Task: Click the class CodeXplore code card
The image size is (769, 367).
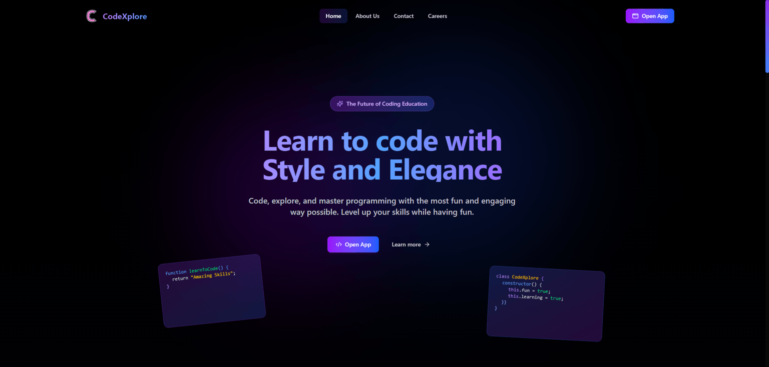Action: pyautogui.click(x=545, y=305)
